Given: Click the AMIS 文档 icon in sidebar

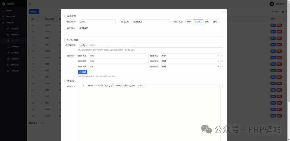Looking at the screenshot, I should point(3,17).
